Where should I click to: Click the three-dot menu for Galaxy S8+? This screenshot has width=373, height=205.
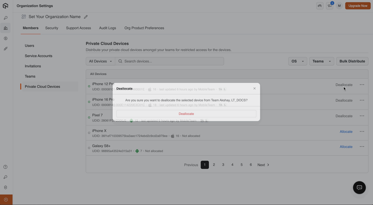click(362, 147)
